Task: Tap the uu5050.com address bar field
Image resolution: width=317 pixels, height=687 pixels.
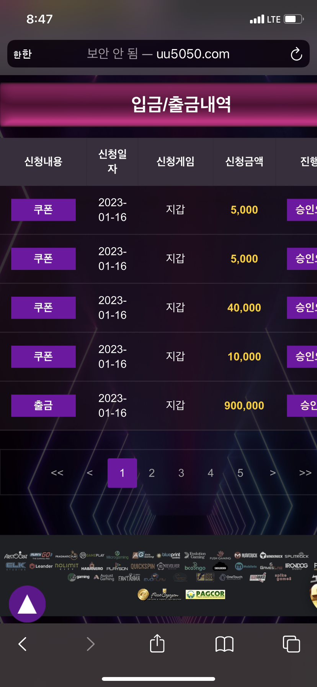Action: pos(158,54)
